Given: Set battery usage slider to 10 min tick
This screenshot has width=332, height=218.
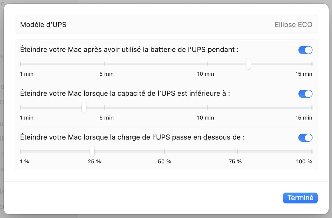Looking at the screenshot, I should 207,64.
